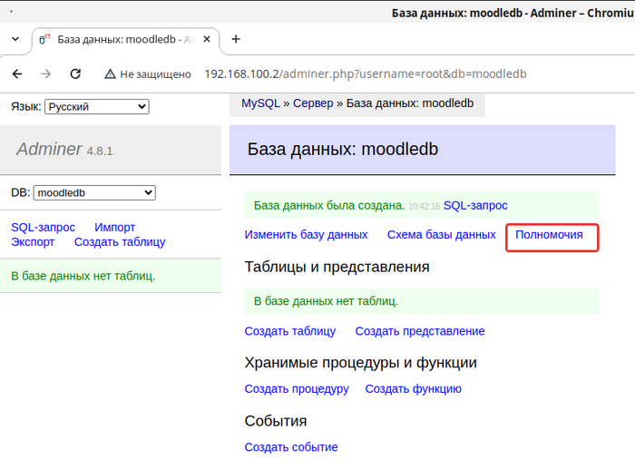Click the 'Хранимые процедуры и функции' heading
The image size is (635, 469).
coord(360,362)
